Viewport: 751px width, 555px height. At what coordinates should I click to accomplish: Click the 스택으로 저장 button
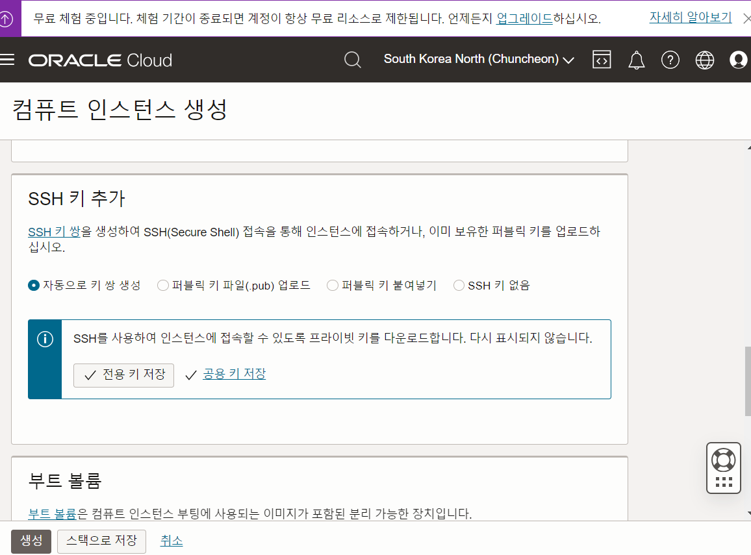tap(101, 541)
